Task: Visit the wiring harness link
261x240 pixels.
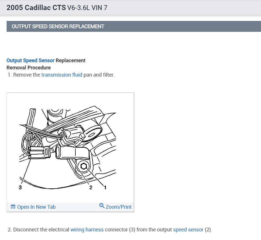Action: pos(87,230)
